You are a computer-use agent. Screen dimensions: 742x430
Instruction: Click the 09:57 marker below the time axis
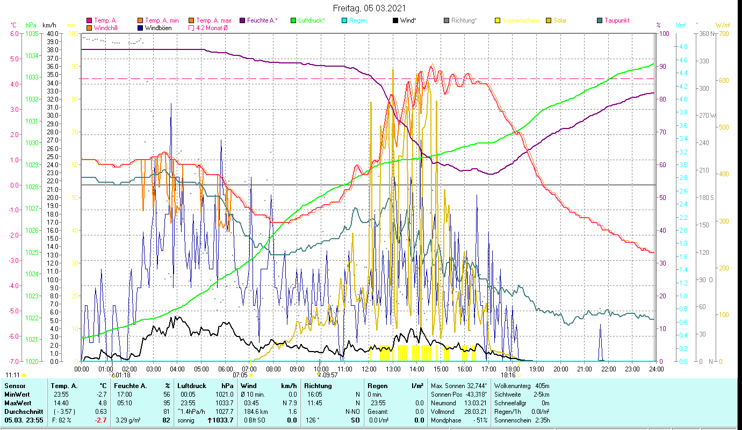pyautogui.click(x=319, y=375)
